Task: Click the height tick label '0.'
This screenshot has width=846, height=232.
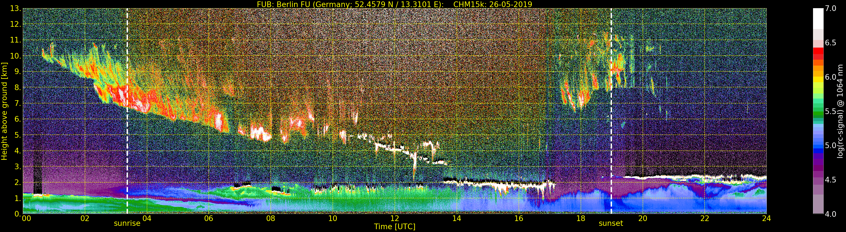Action: tap(17, 214)
